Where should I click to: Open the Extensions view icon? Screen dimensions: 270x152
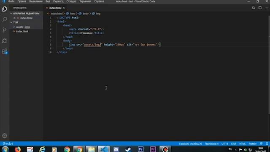5,52
